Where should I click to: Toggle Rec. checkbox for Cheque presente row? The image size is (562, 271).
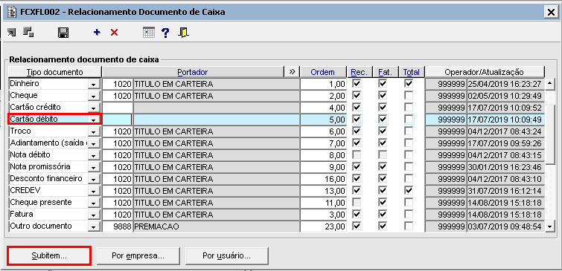[x=357, y=203]
